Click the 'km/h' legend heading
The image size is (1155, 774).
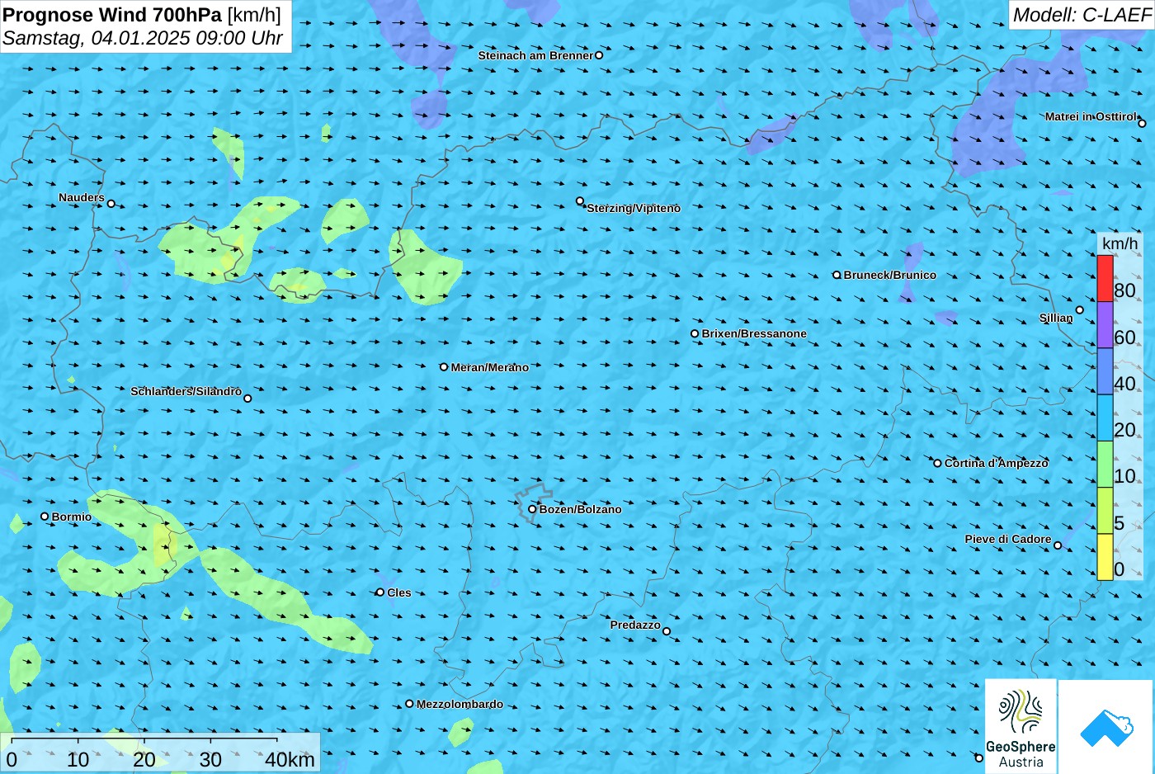coord(1120,243)
